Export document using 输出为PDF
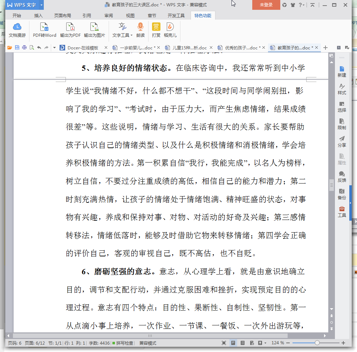The width and height of the screenshot is (357, 352). tap(70, 30)
